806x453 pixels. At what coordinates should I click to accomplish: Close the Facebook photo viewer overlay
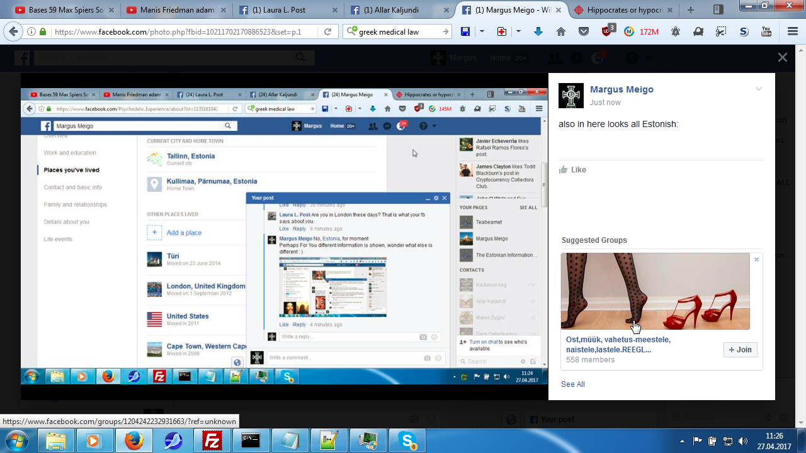coord(782,57)
